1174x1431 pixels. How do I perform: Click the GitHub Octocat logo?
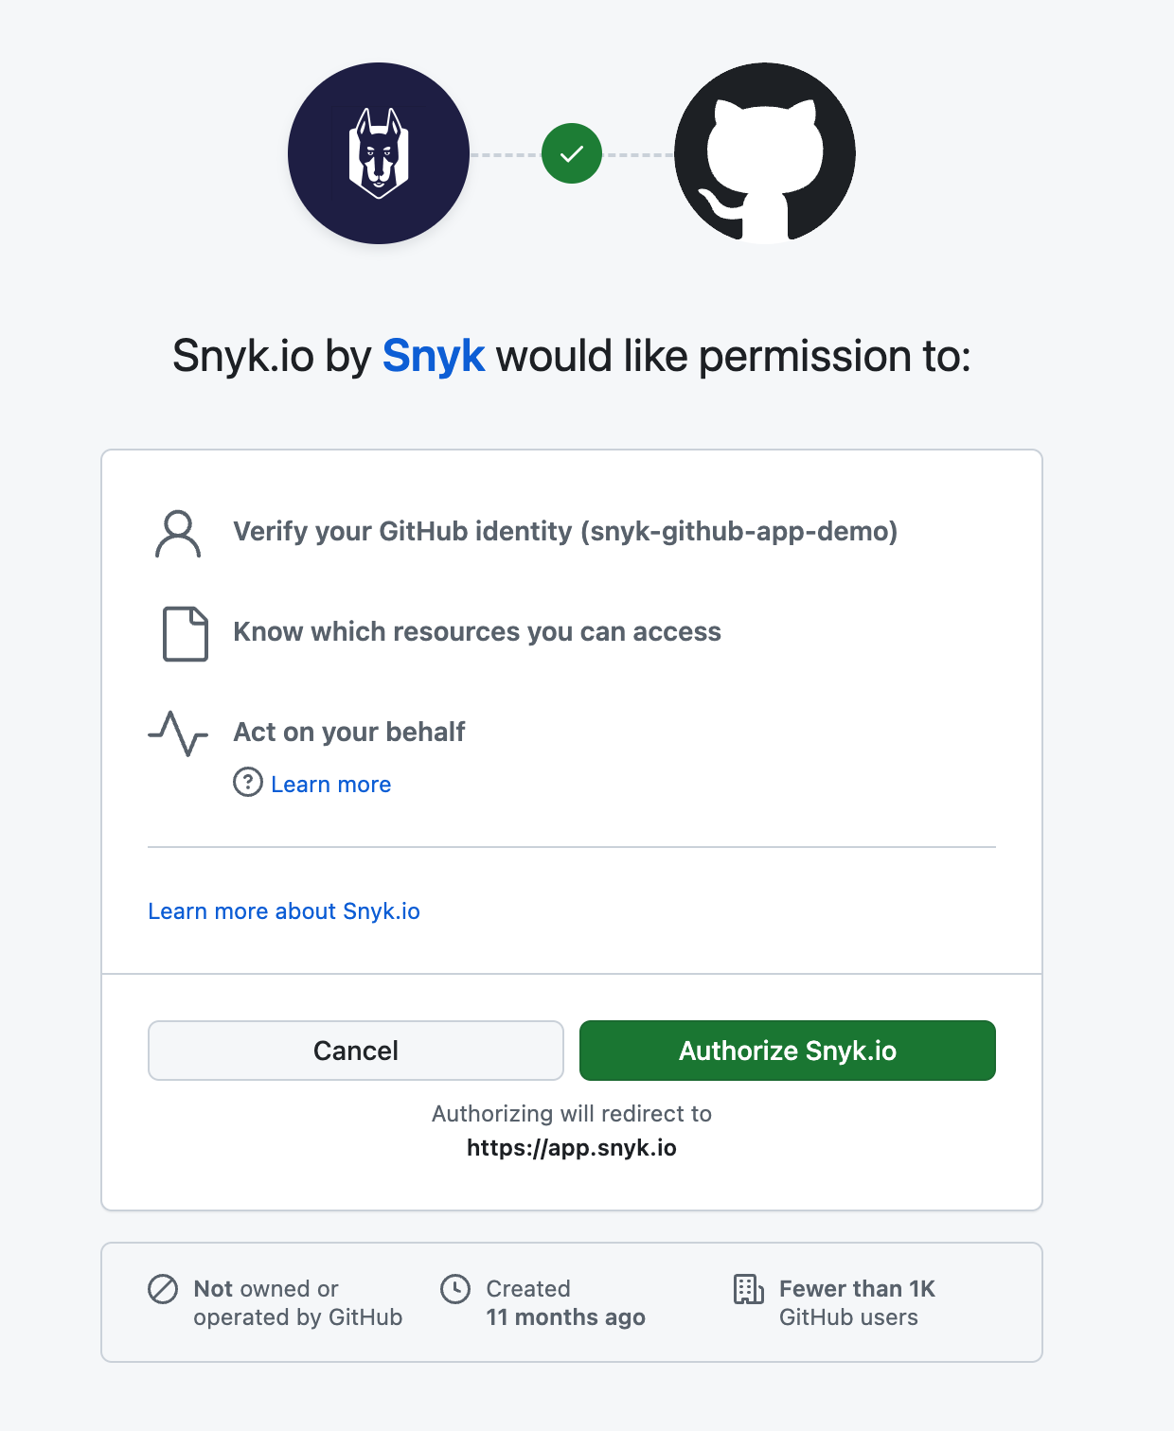tap(765, 153)
